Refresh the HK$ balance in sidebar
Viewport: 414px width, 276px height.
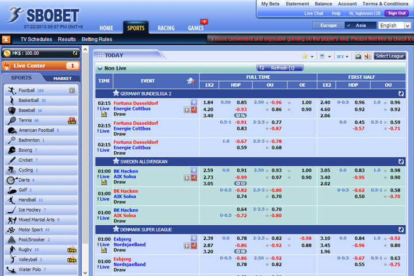tap(75, 53)
